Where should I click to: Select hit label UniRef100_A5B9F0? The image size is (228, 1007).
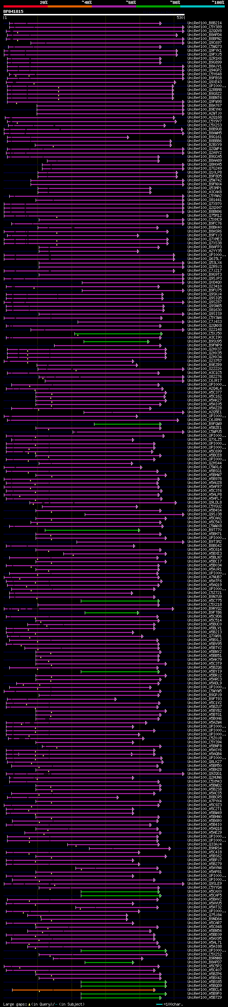pyautogui.click(x=204, y=994)
